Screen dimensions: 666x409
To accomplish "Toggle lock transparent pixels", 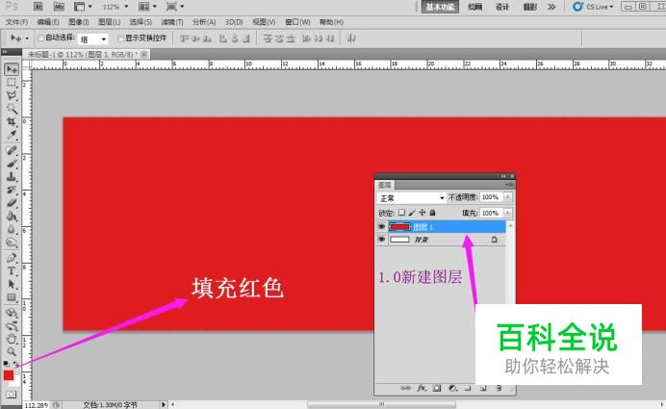I will click(x=401, y=213).
